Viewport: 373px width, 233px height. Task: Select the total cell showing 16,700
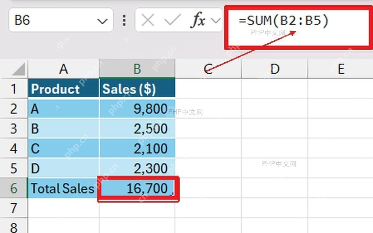[138, 189]
